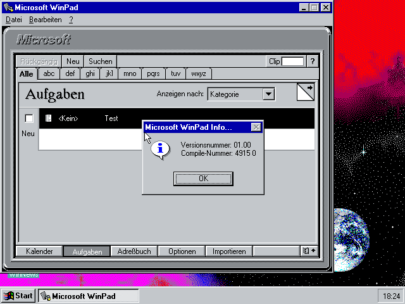Open the Datei menu

click(x=14, y=20)
